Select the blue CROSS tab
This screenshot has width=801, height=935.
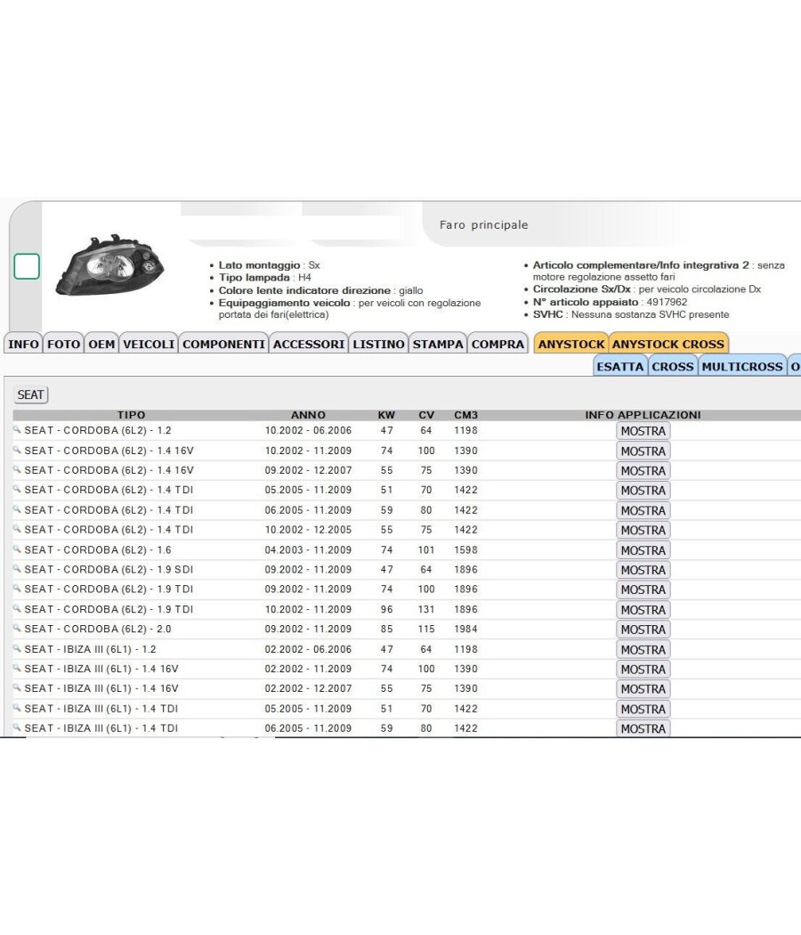click(673, 366)
